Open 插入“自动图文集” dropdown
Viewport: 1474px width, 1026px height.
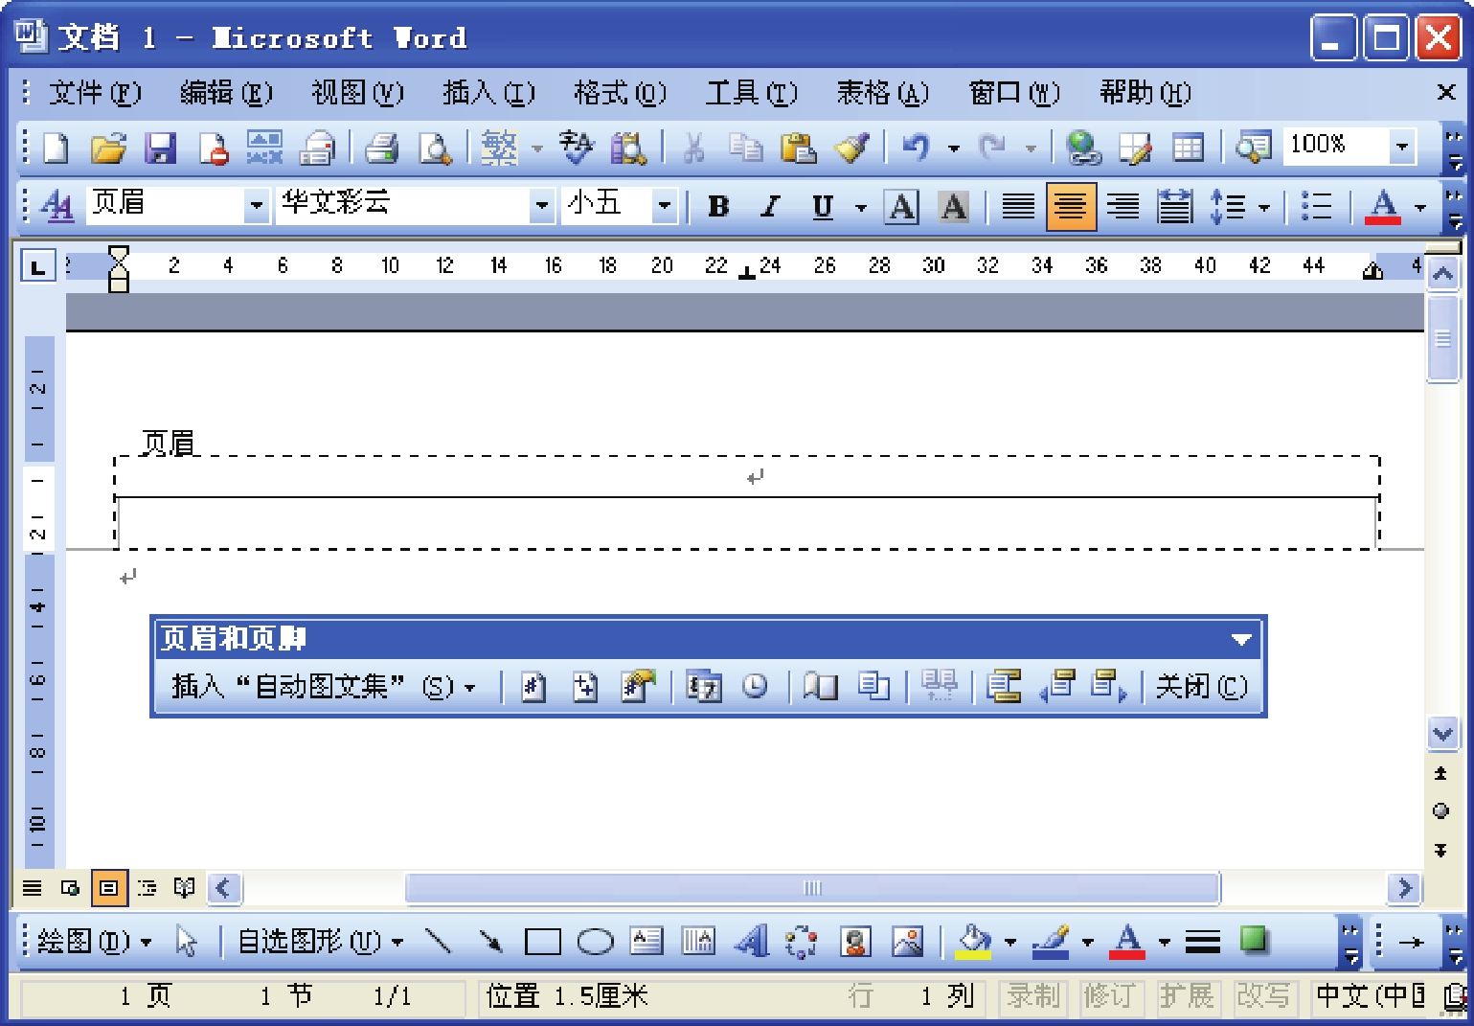point(324,687)
